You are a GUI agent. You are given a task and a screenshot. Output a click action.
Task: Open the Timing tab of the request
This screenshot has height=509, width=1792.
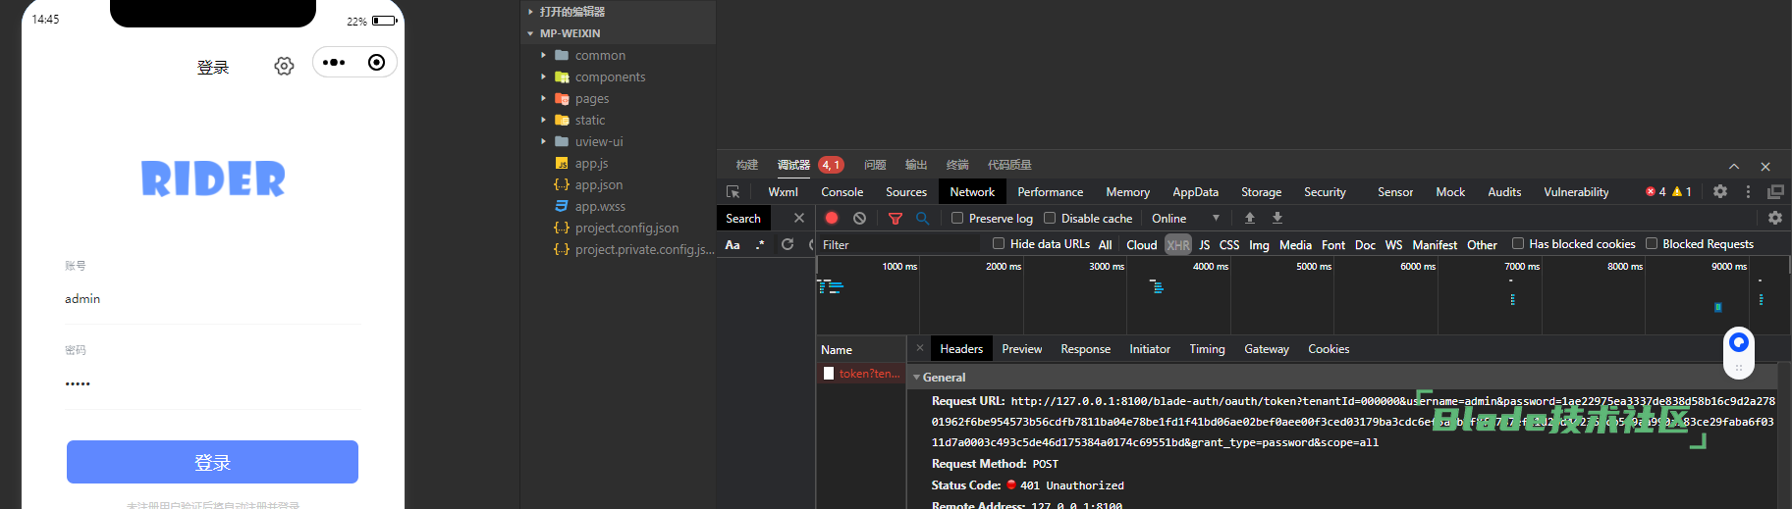pos(1207,349)
